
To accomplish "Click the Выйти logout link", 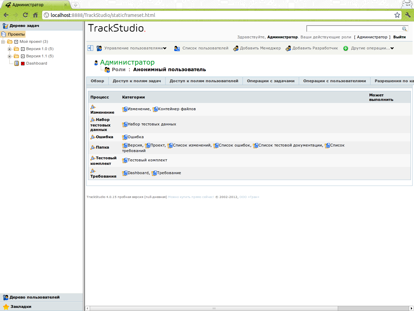I will coord(400,37).
